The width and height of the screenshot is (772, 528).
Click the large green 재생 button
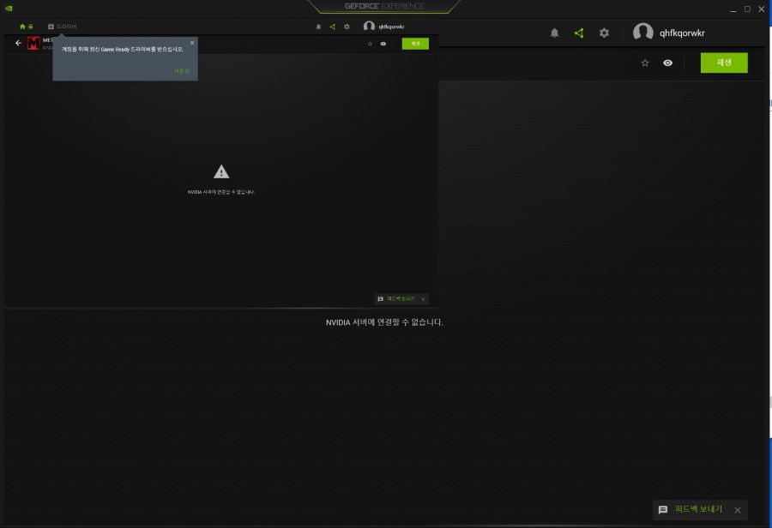coord(724,63)
